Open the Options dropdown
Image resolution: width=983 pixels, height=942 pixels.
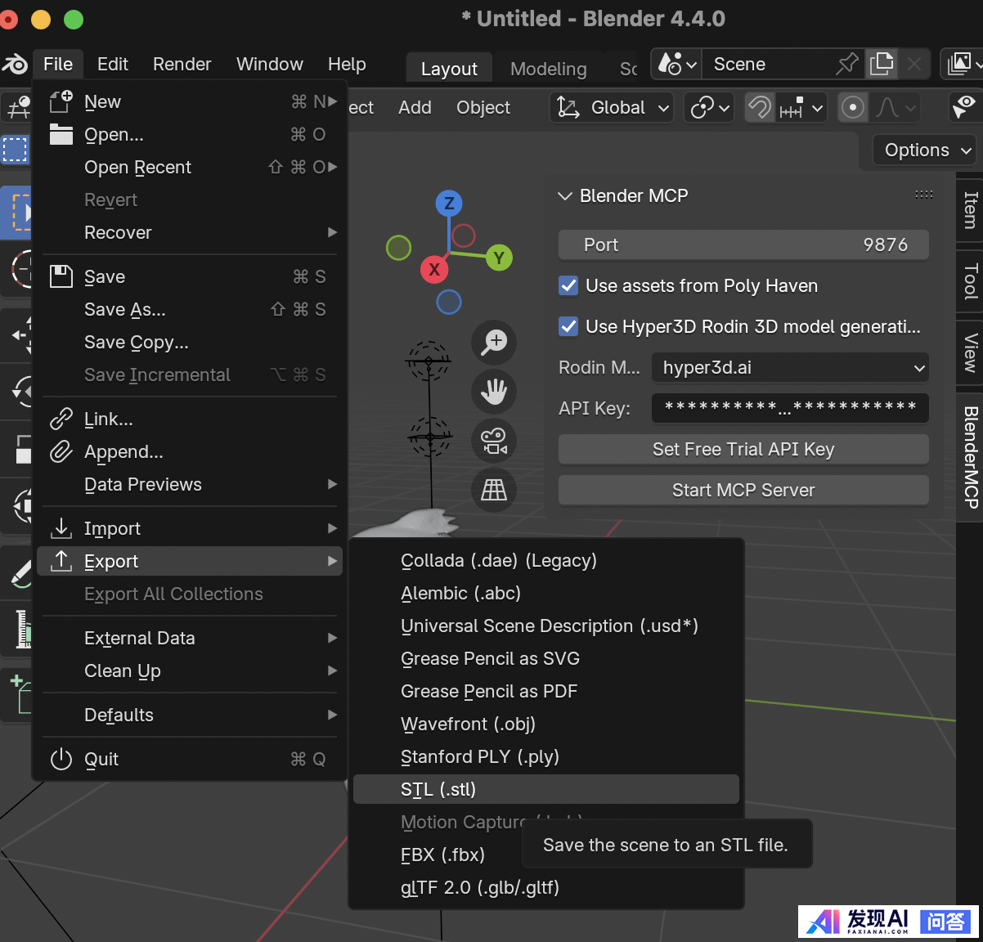pos(925,150)
